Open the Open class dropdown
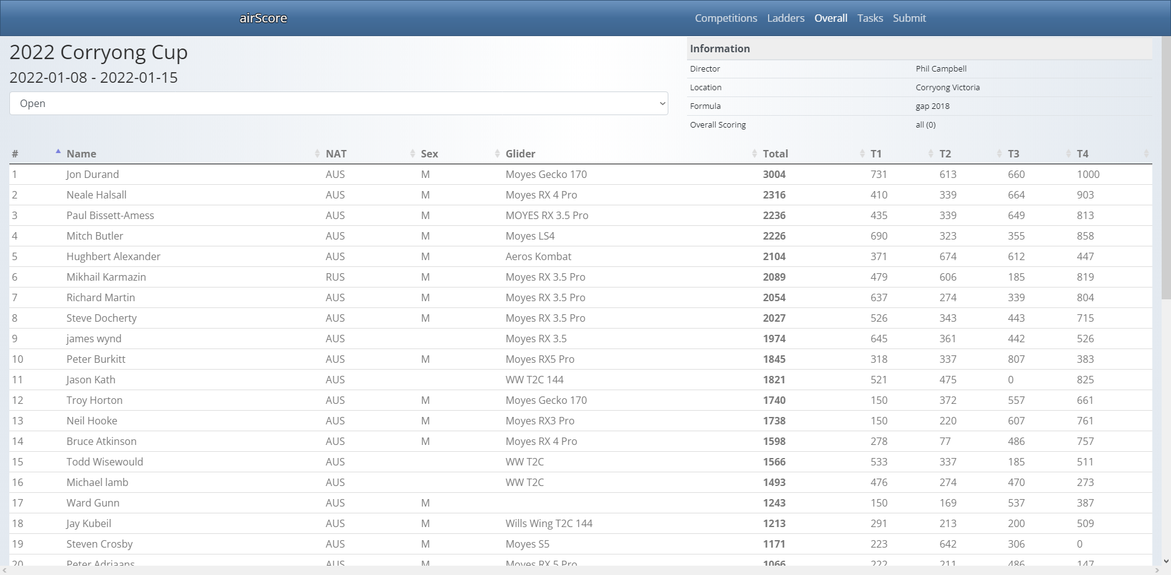1171x575 pixels. (338, 103)
